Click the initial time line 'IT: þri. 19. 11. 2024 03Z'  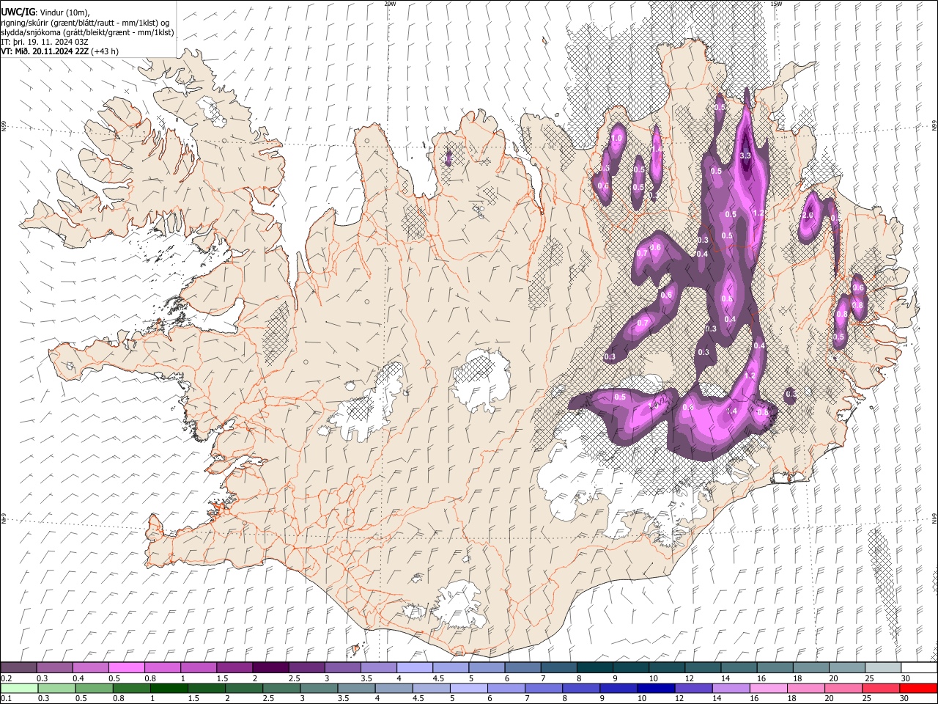click(45, 42)
